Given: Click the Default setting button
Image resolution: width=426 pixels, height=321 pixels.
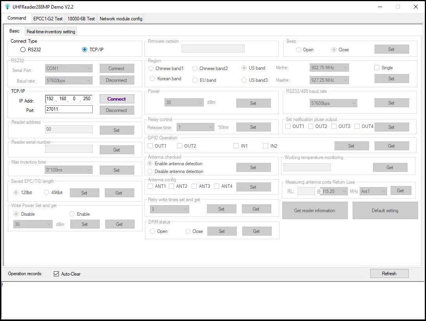Looking at the screenshot, I should point(385,211).
